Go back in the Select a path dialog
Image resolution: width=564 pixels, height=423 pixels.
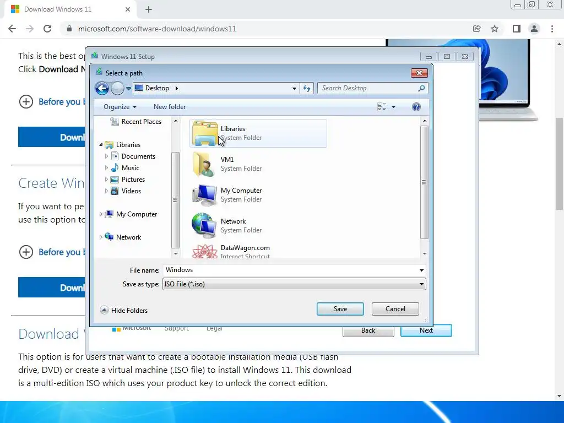(x=102, y=88)
